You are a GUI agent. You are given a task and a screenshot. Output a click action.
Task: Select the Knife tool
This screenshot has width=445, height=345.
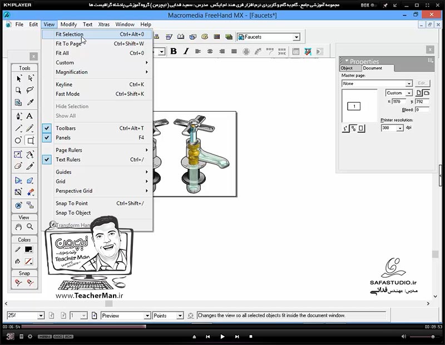(30, 166)
